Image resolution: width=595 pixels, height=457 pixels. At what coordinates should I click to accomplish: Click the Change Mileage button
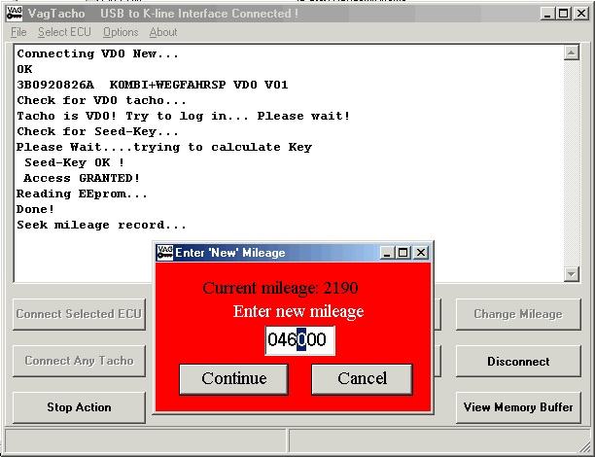(518, 314)
